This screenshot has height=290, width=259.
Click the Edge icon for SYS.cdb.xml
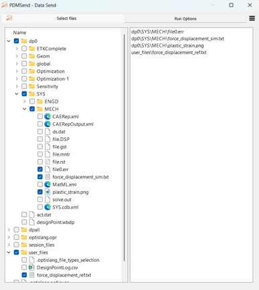tap(48, 207)
